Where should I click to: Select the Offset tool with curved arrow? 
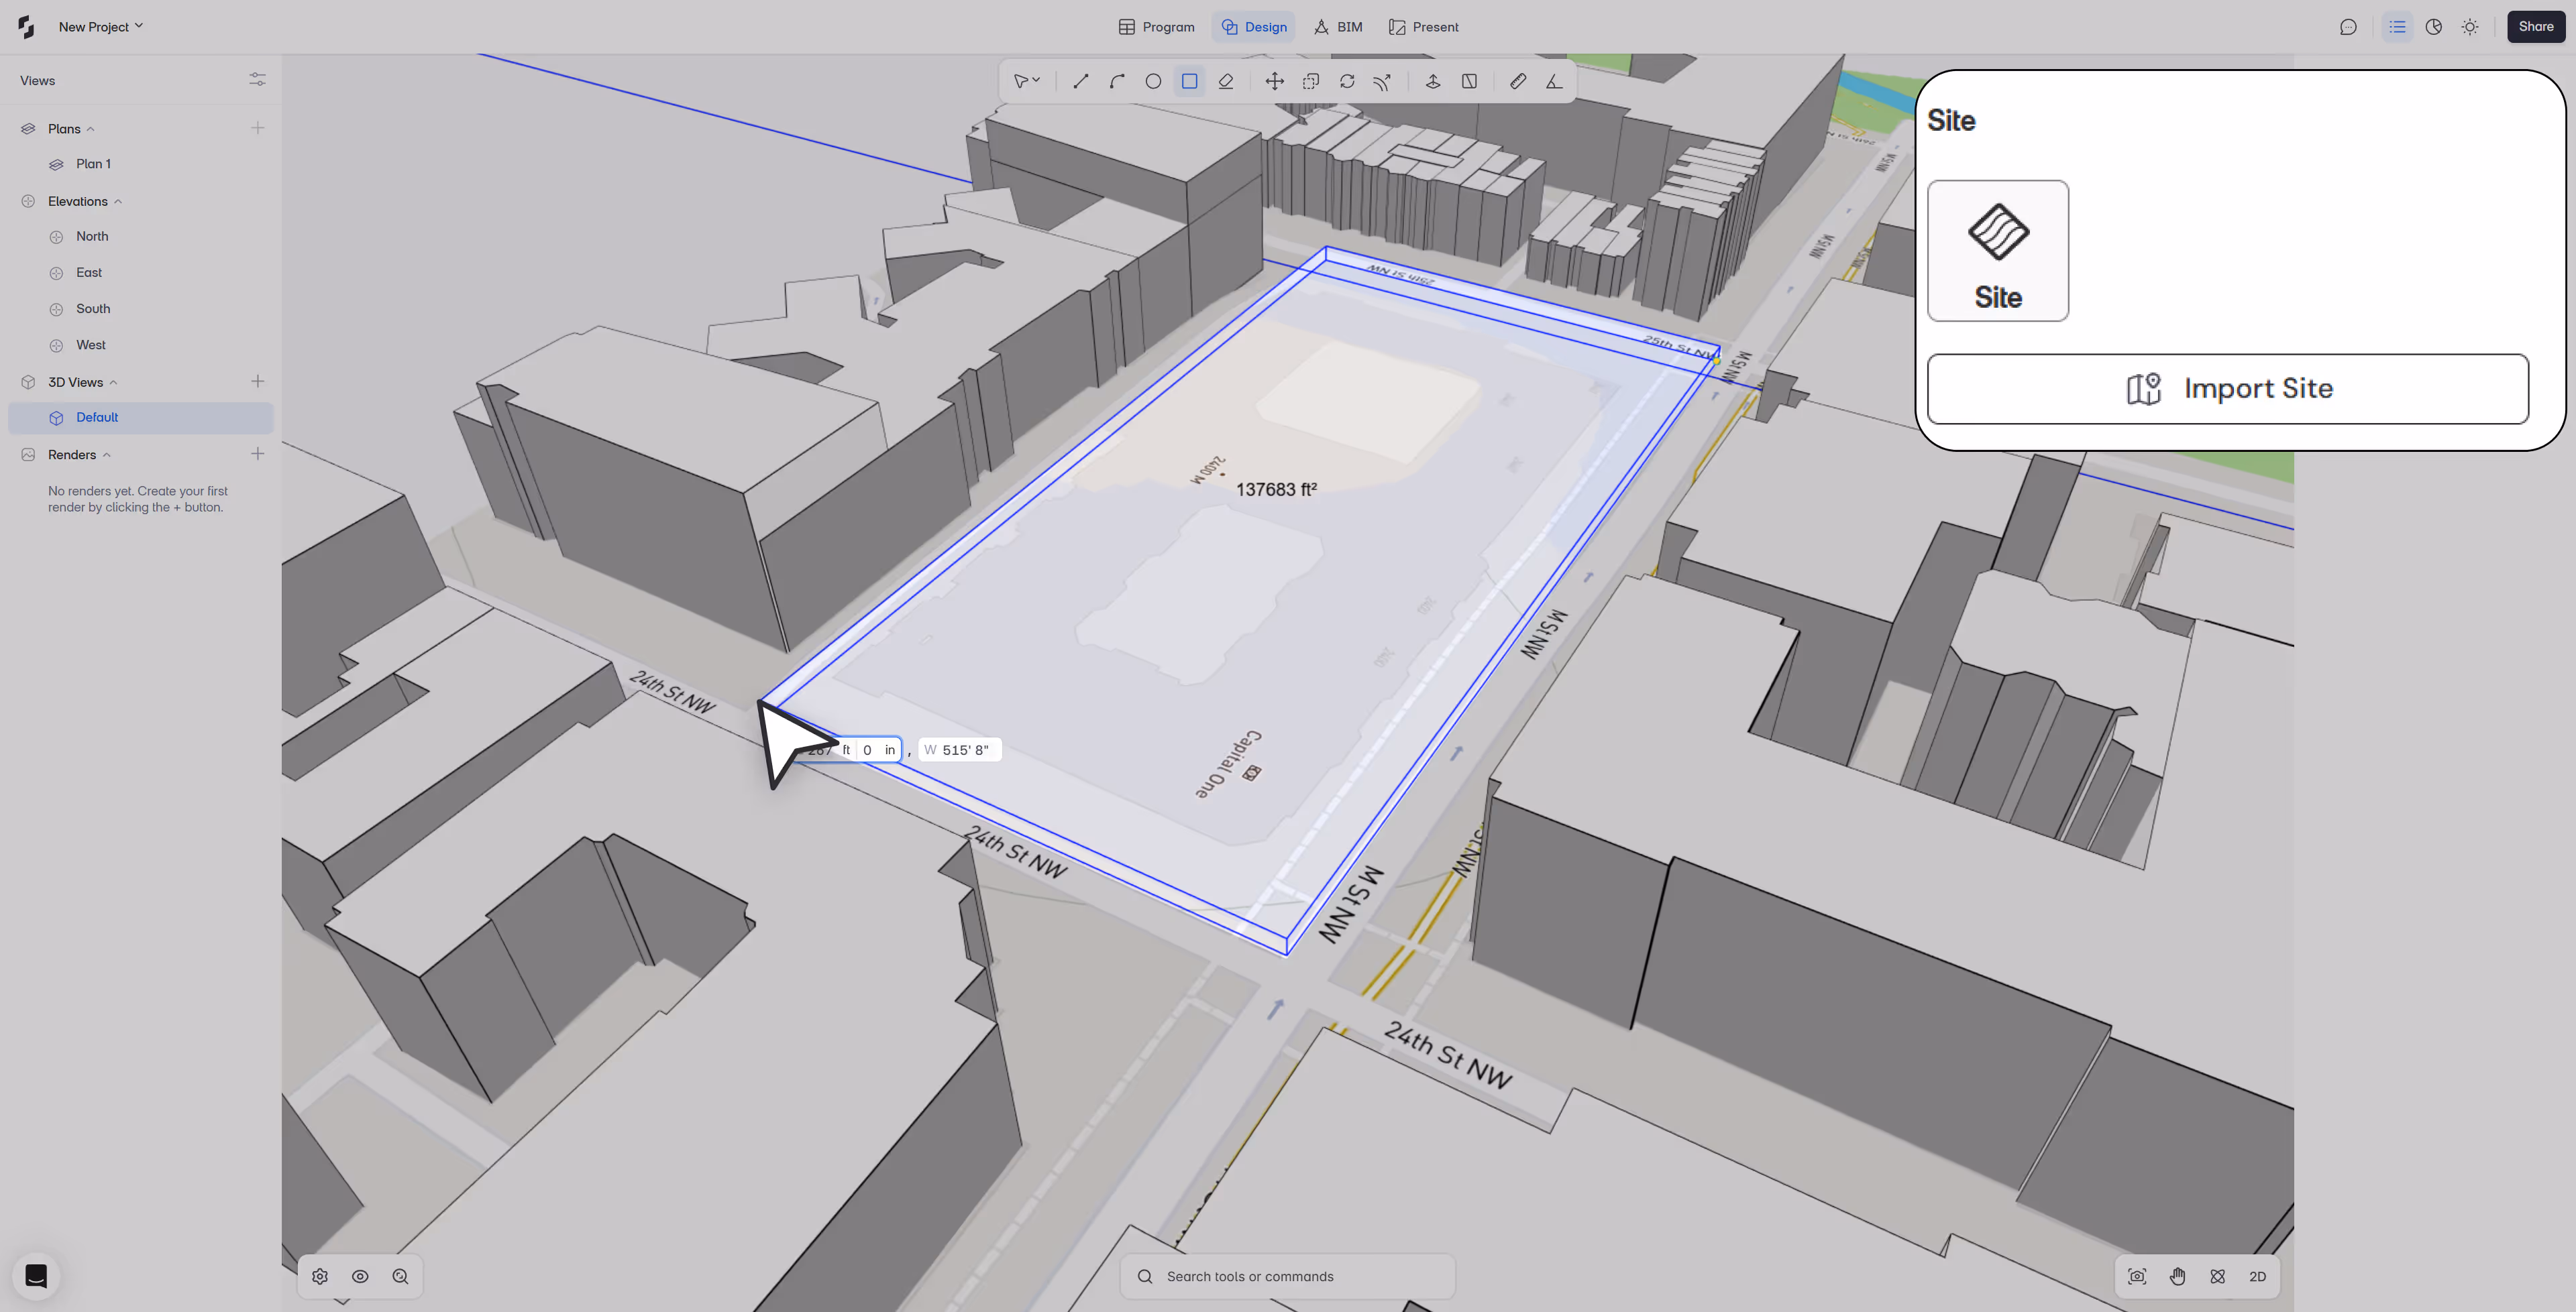click(x=1383, y=82)
